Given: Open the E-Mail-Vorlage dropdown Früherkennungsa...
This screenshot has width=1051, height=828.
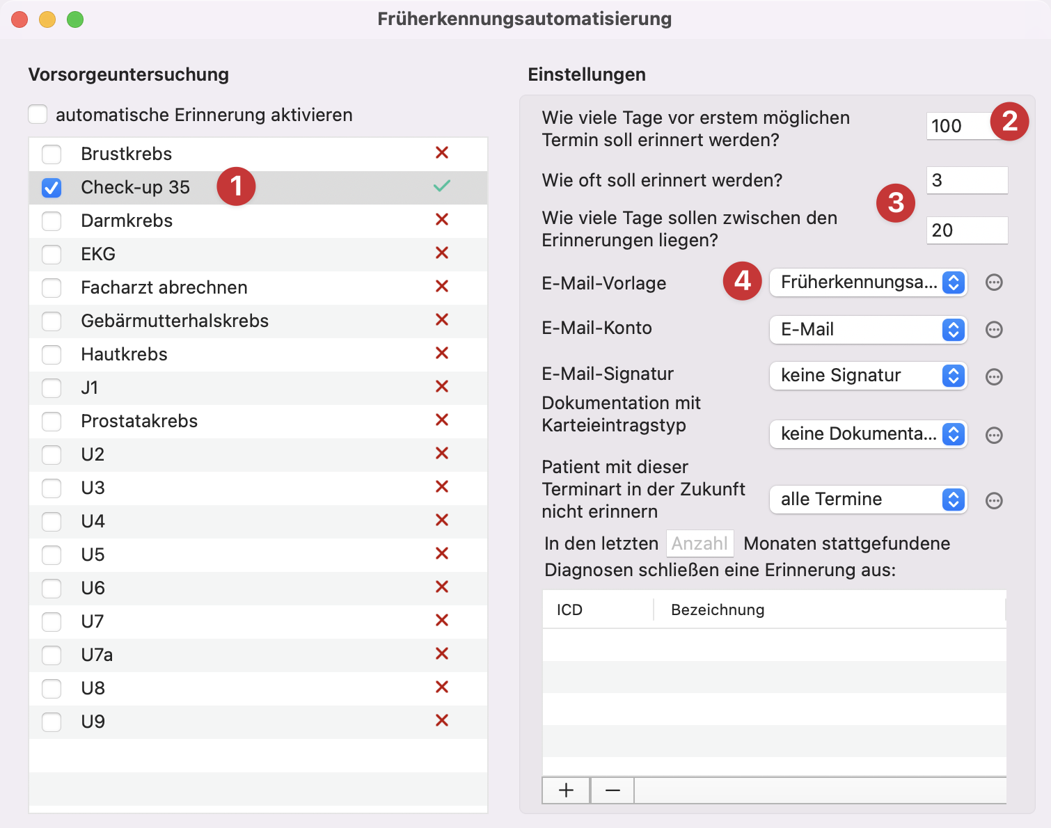Looking at the screenshot, I should coord(868,282).
